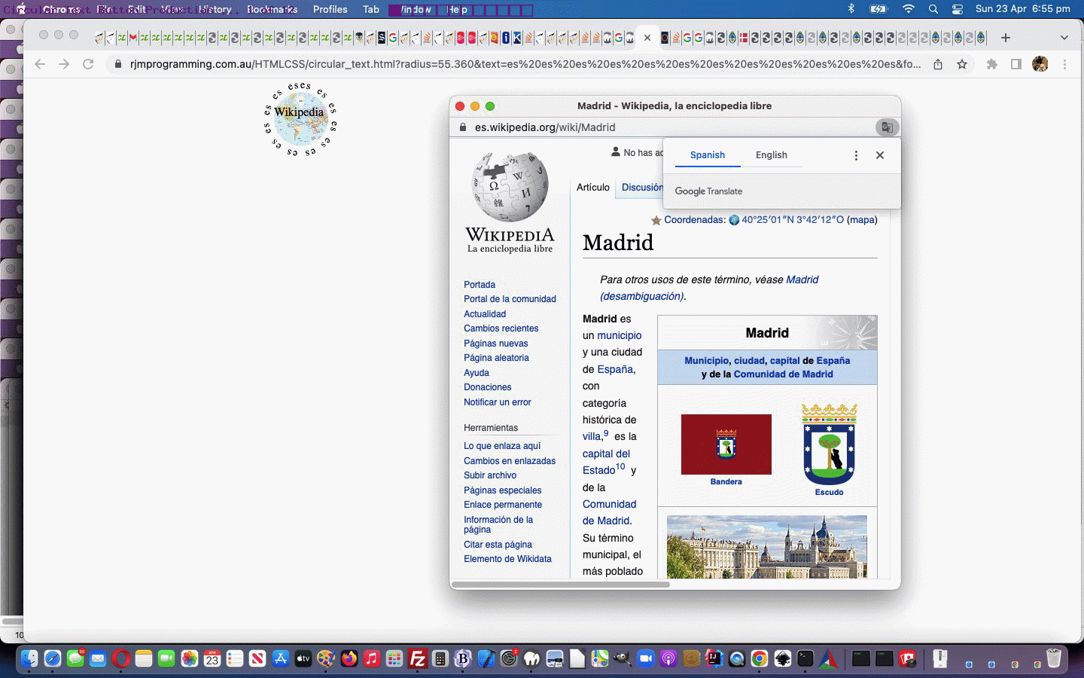Click Chrome address bar URL field
This screenshot has height=678, width=1084.
pyautogui.click(x=525, y=64)
